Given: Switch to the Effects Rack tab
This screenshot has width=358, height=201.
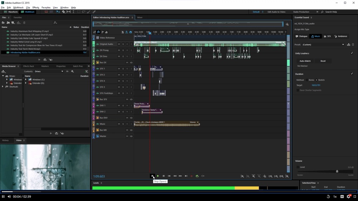Looking at the screenshot, I should click(29, 66).
